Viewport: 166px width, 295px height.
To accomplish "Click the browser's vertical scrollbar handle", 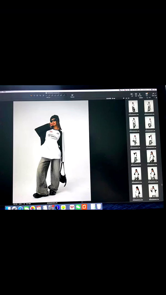I will 162,185.
